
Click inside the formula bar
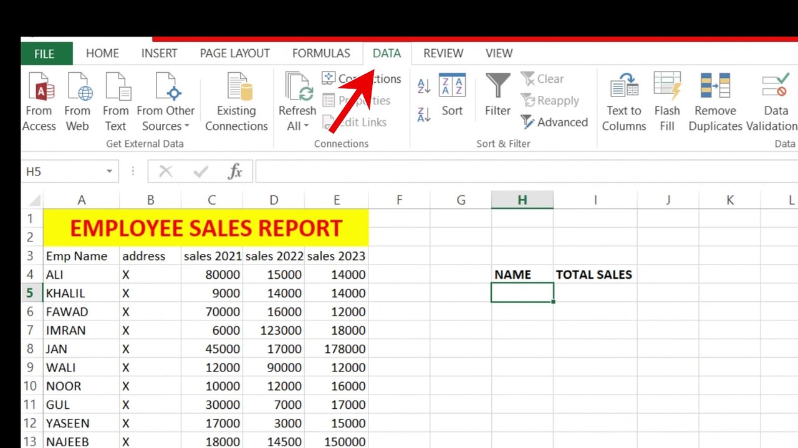coord(526,171)
